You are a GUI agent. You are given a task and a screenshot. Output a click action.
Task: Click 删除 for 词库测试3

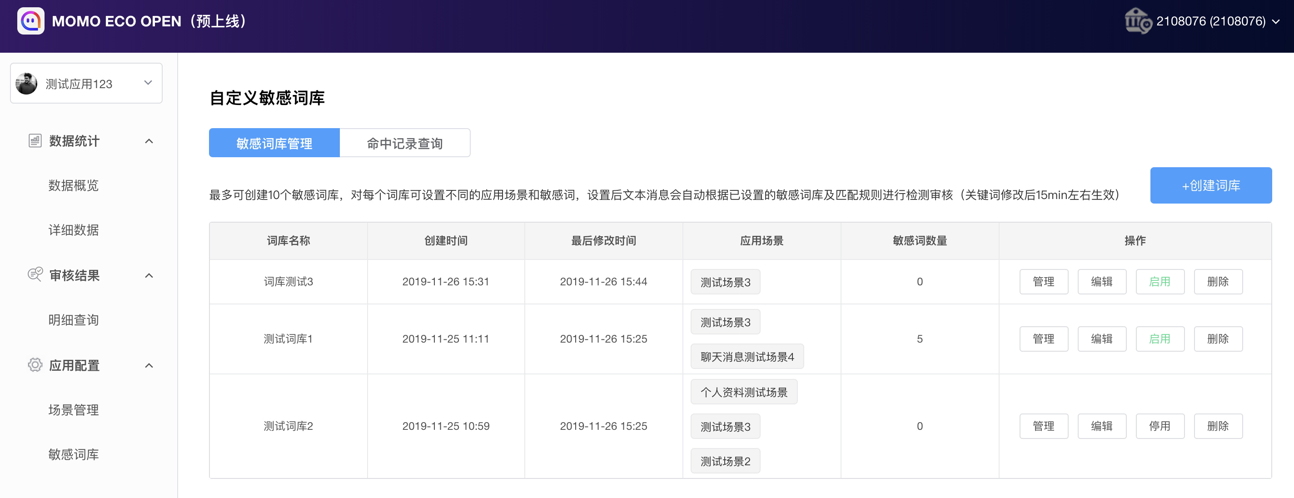click(x=1218, y=282)
